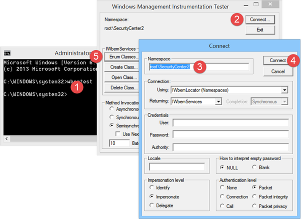Enable the Use Next checkbox
Screen dimensions: 302x220
(118, 134)
